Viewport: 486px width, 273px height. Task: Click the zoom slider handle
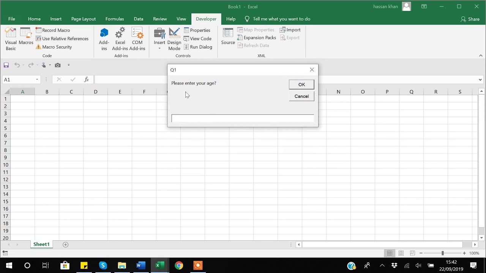pyautogui.click(x=442, y=253)
